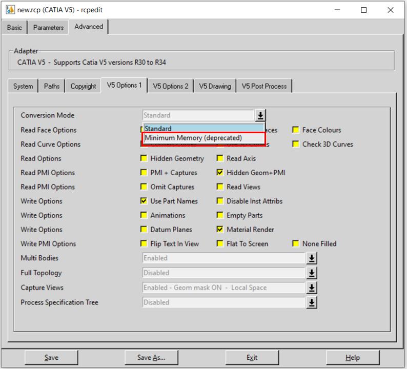Click the Save button
The width and height of the screenshot is (407, 369).
[51, 358]
